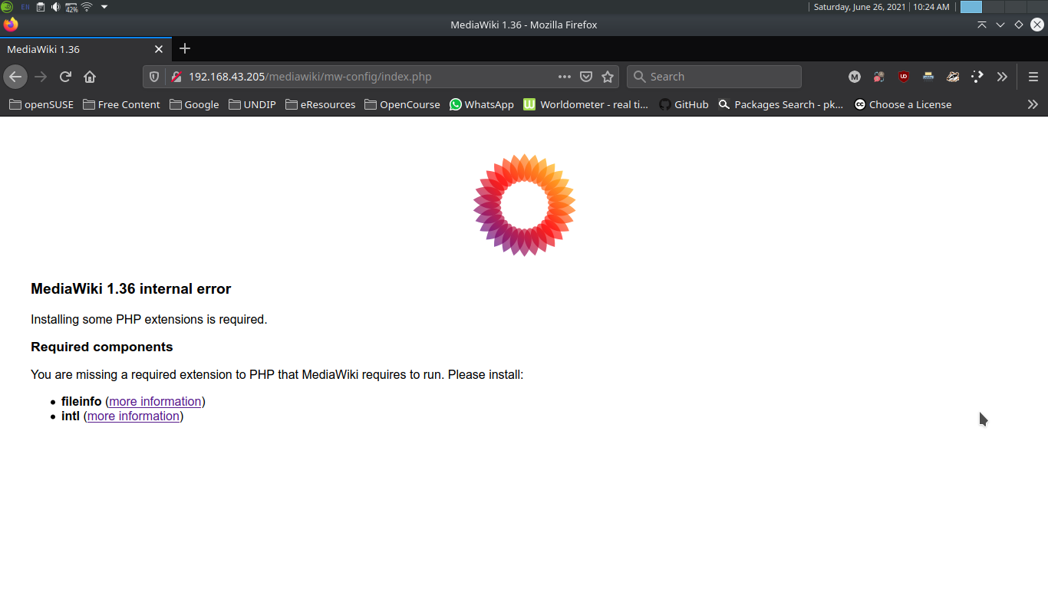Image resolution: width=1048 pixels, height=589 pixels.
Task: Click the 'MediaWiki 1.36 internal error' heading
Action: [x=130, y=289]
